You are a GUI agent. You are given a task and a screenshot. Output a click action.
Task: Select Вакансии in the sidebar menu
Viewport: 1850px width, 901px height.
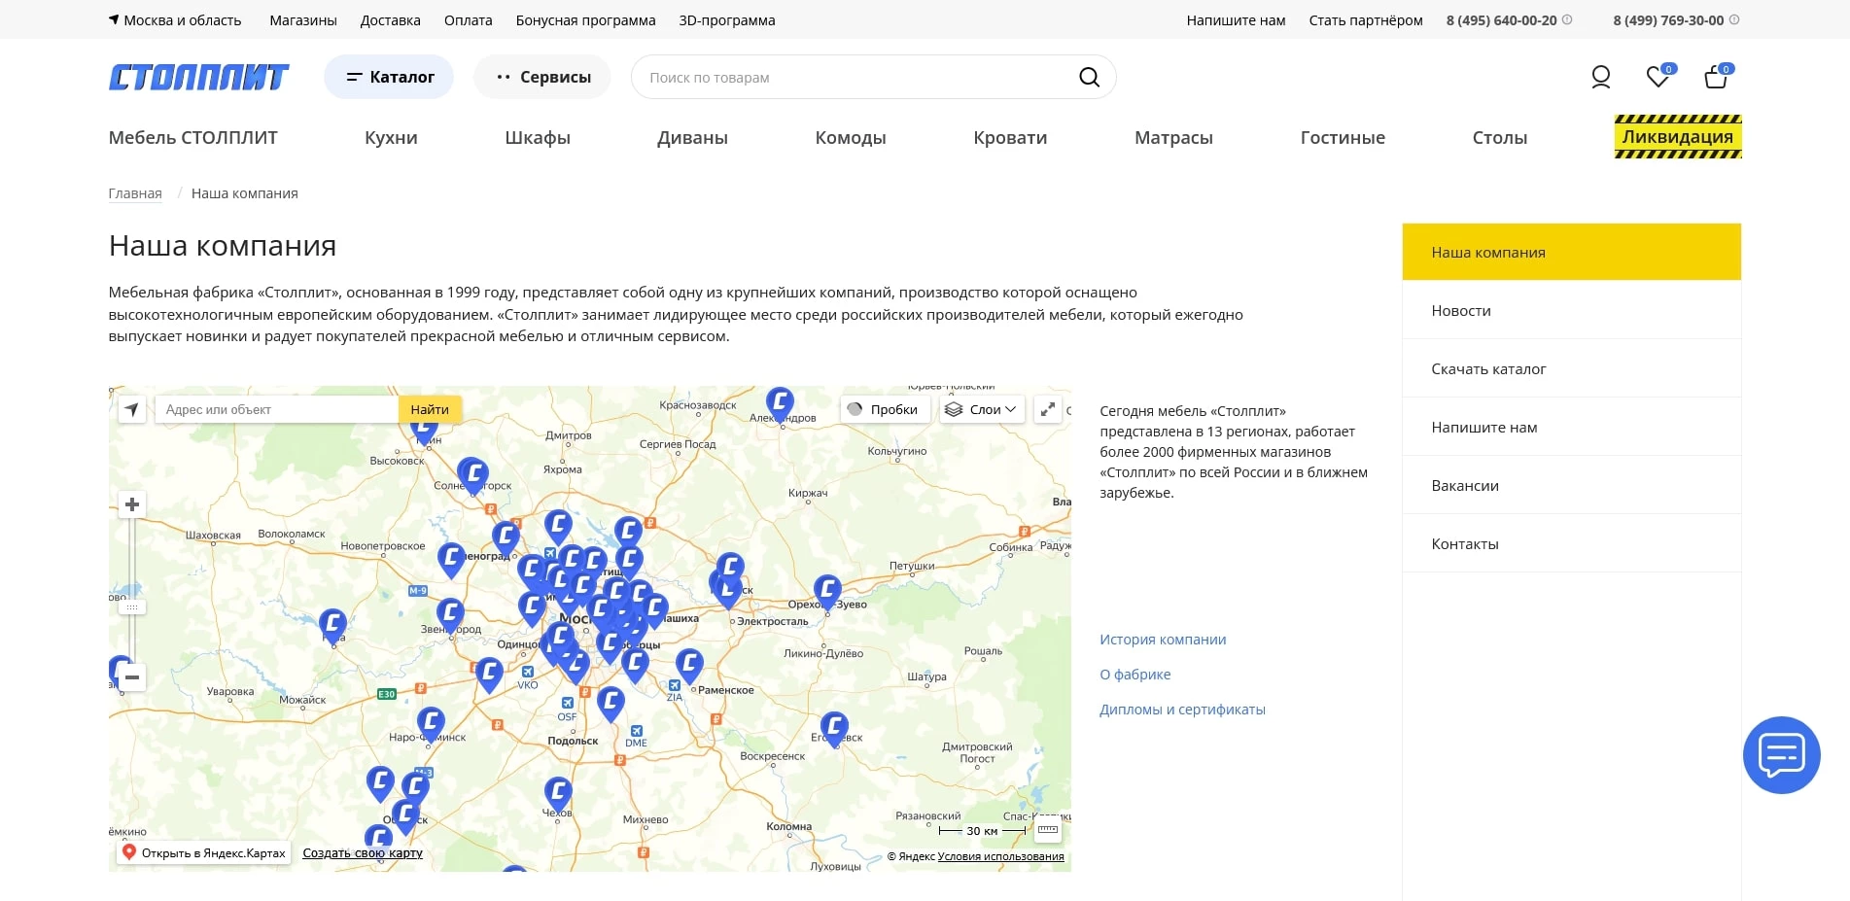tap(1464, 485)
